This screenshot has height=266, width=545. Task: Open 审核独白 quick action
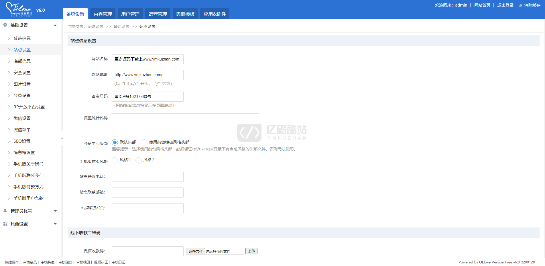pos(66,262)
